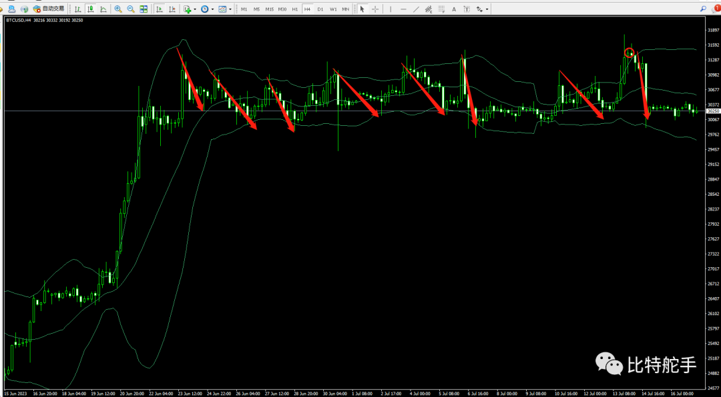Select the text label tool
The height and width of the screenshot is (397, 721).
click(467, 9)
